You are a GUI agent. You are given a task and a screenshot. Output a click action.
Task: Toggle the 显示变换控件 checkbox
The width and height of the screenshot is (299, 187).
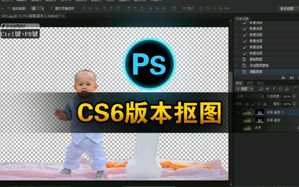(x=51, y=8)
